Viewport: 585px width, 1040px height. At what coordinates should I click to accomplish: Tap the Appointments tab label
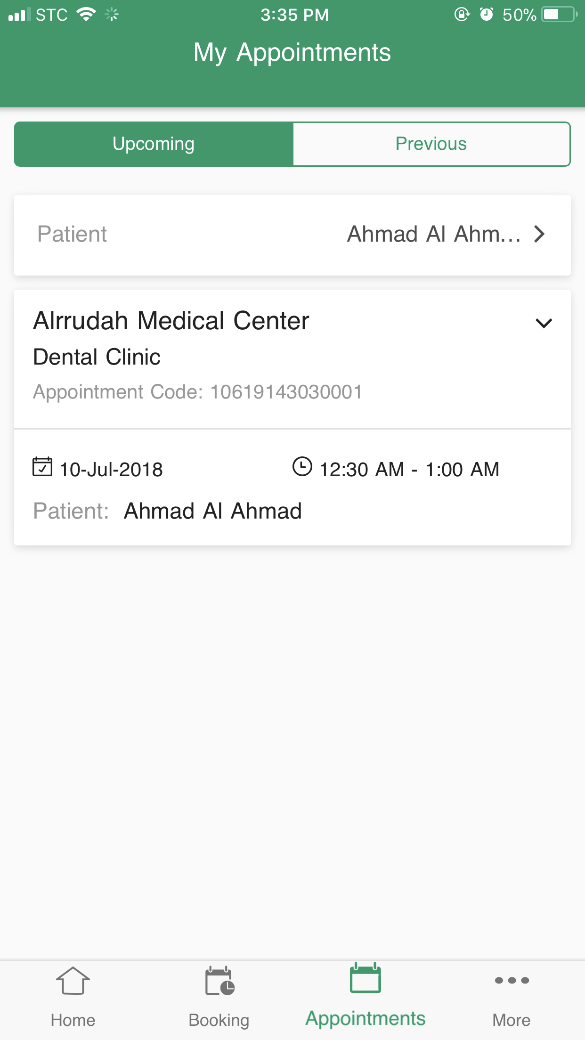pyautogui.click(x=365, y=1018)
